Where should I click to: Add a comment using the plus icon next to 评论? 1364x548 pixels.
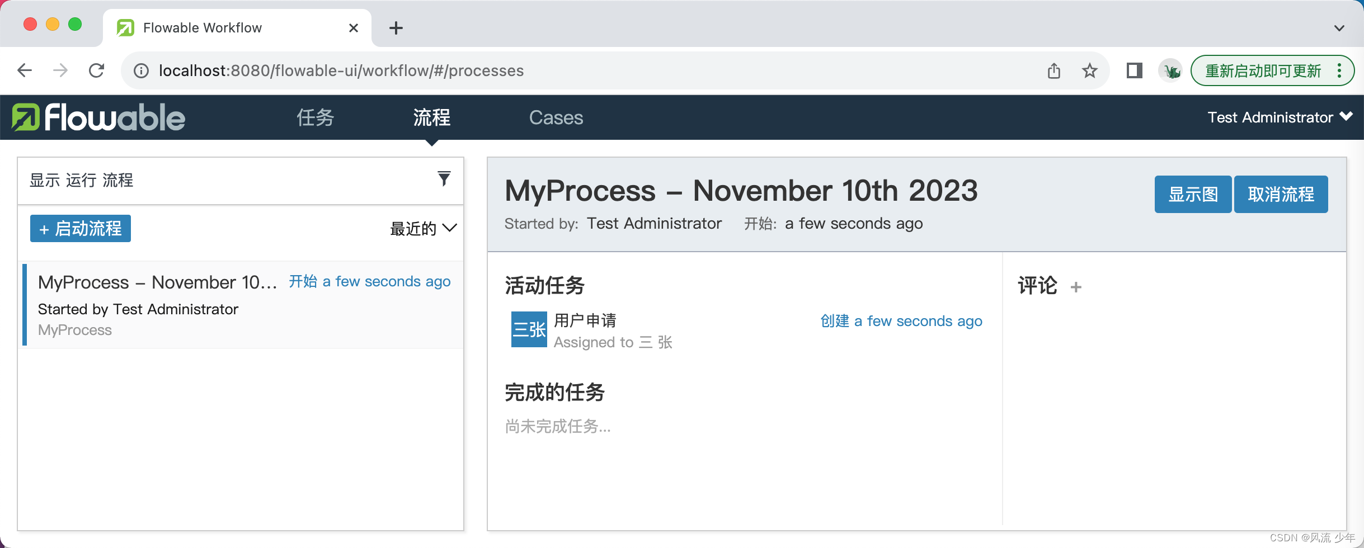tap(1076, 286)
